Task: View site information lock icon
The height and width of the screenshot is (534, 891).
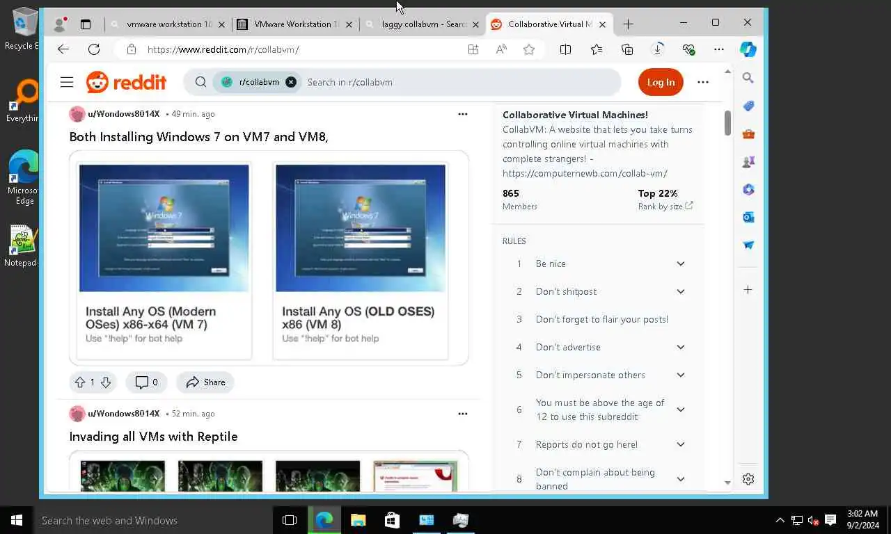Action: click(130, 49)
